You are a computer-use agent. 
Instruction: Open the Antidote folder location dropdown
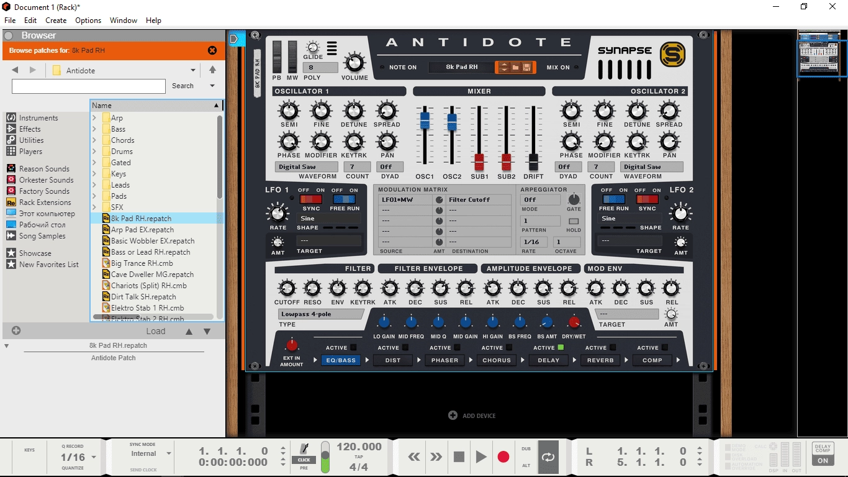pyautogui.click(x=193, y=70)
